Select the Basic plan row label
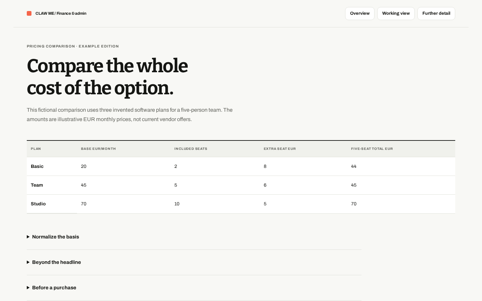This screenshot has width=482, height=301. 37,166
